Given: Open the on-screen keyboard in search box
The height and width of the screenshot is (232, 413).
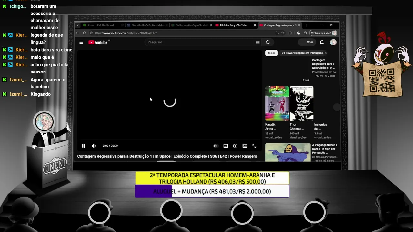Looking at the screenshot, I should tap(257, 42).
